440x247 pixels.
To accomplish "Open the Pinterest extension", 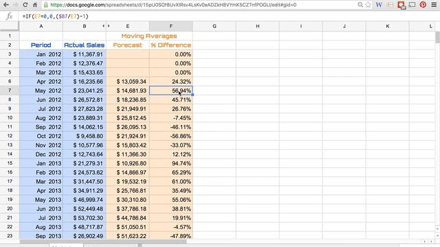I will pos(423,5).
